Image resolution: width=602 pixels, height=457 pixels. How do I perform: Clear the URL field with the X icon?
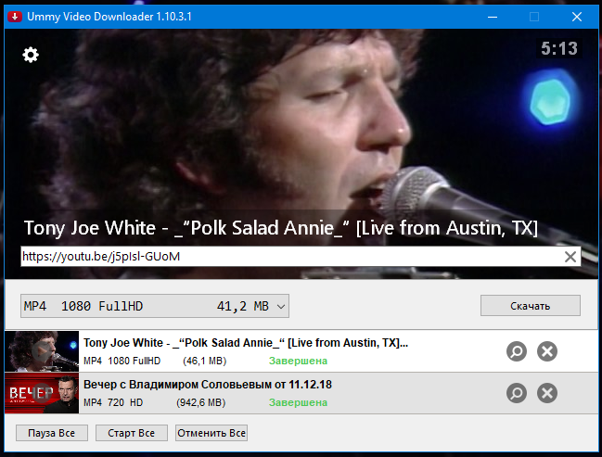[x=570, y=257]
